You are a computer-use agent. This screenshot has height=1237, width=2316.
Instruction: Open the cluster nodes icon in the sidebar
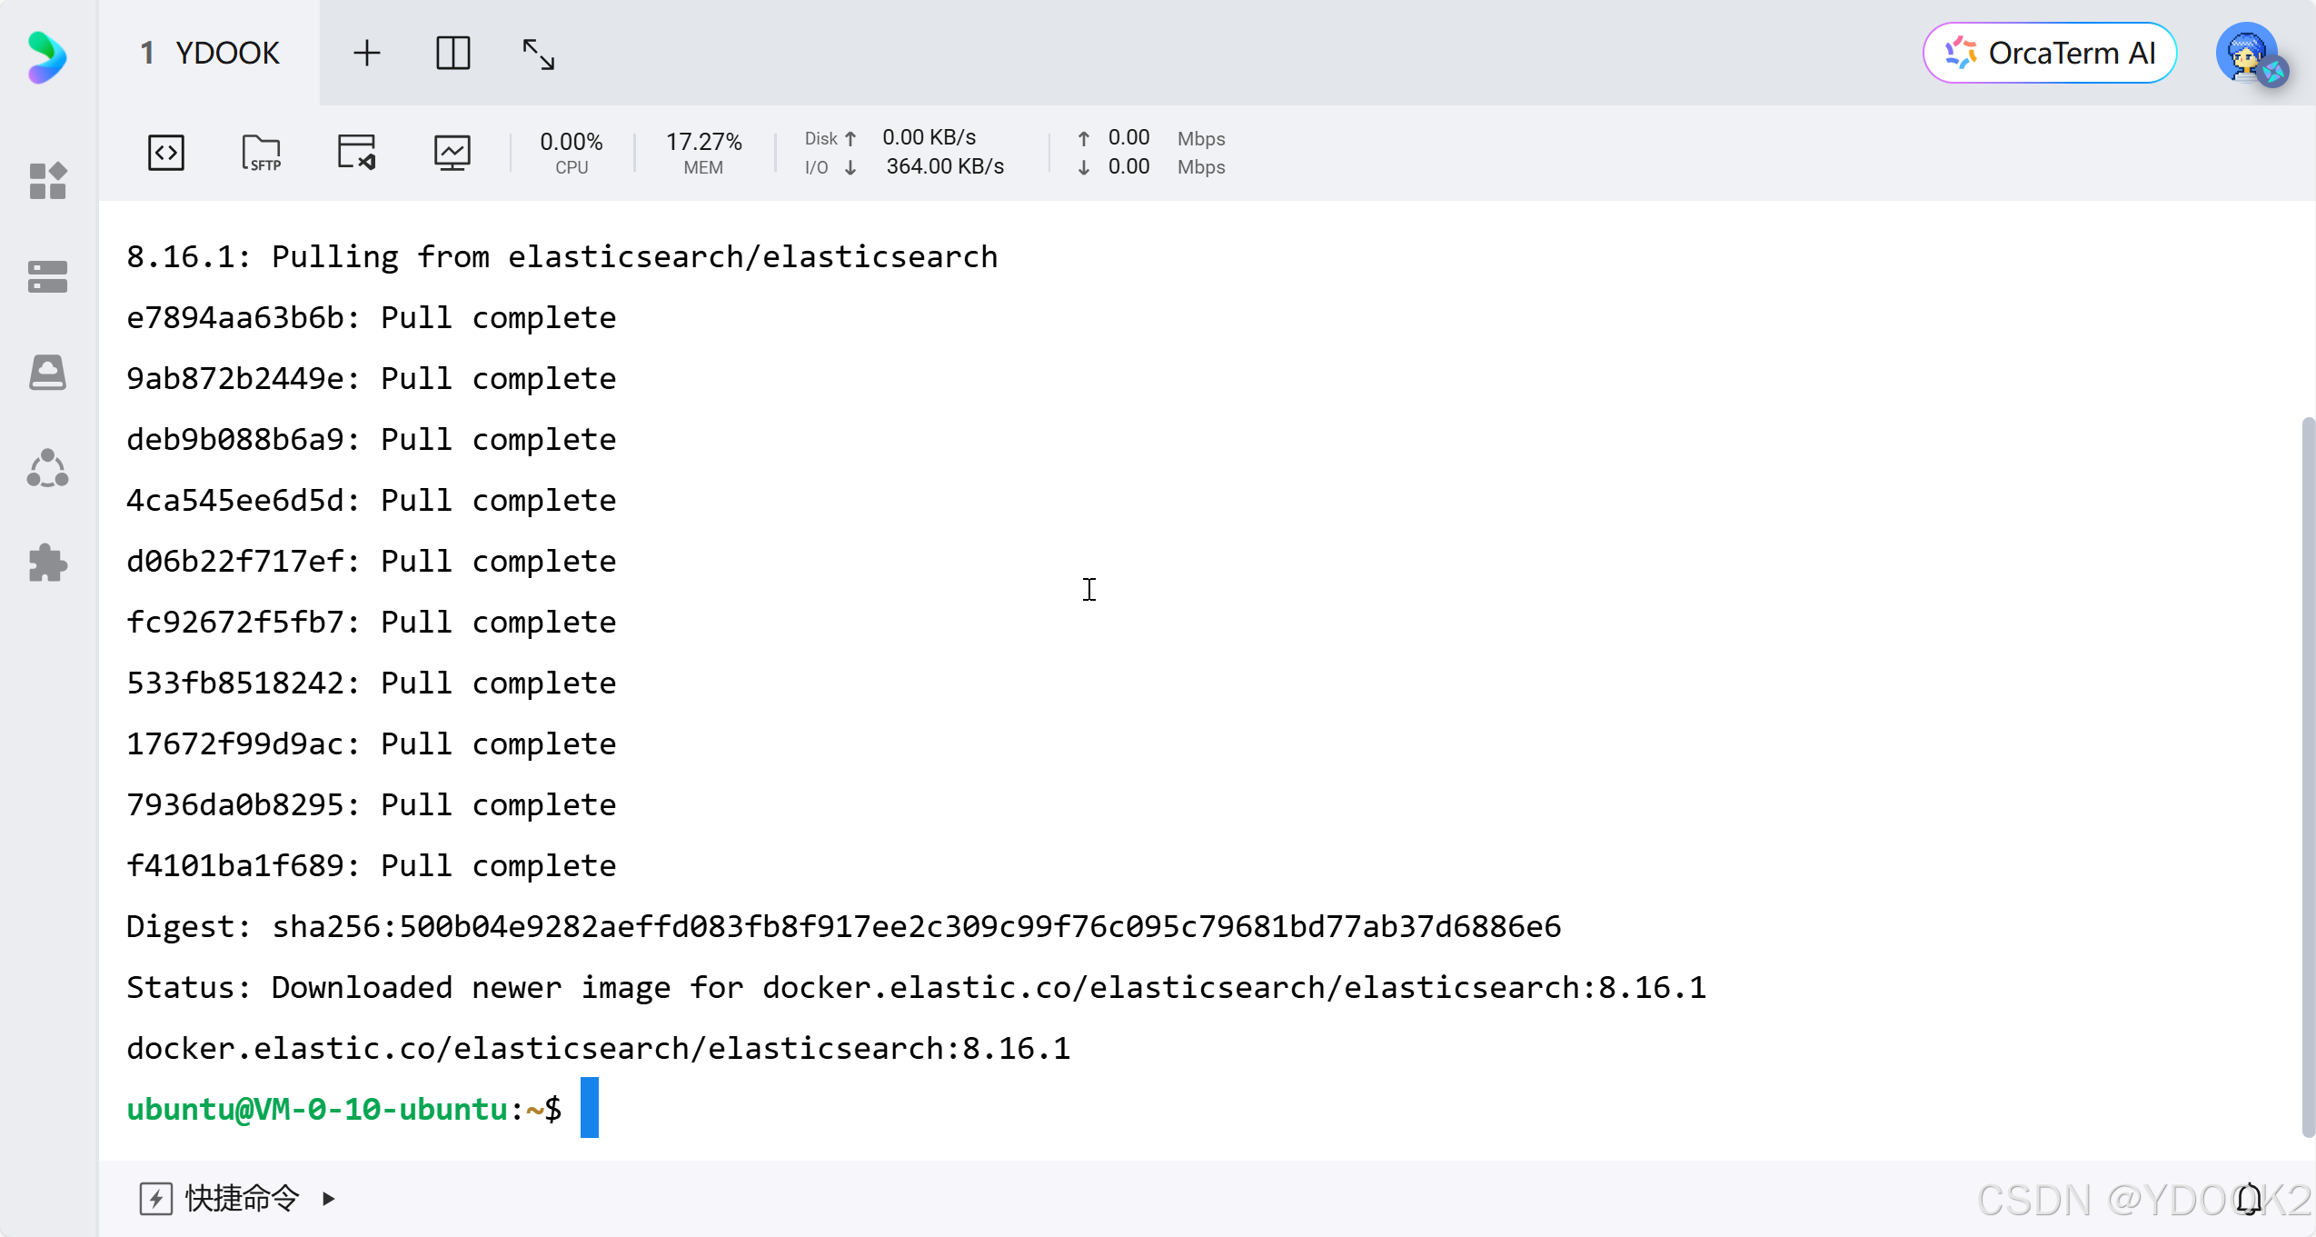47,469
